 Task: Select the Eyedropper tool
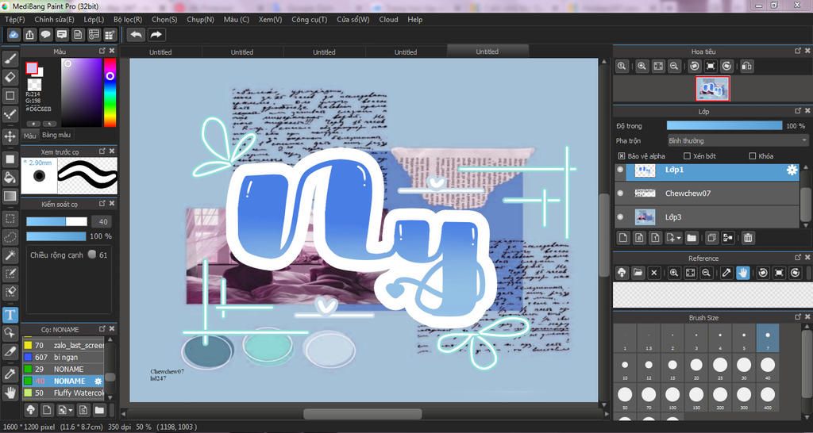[x=10, y=374]
